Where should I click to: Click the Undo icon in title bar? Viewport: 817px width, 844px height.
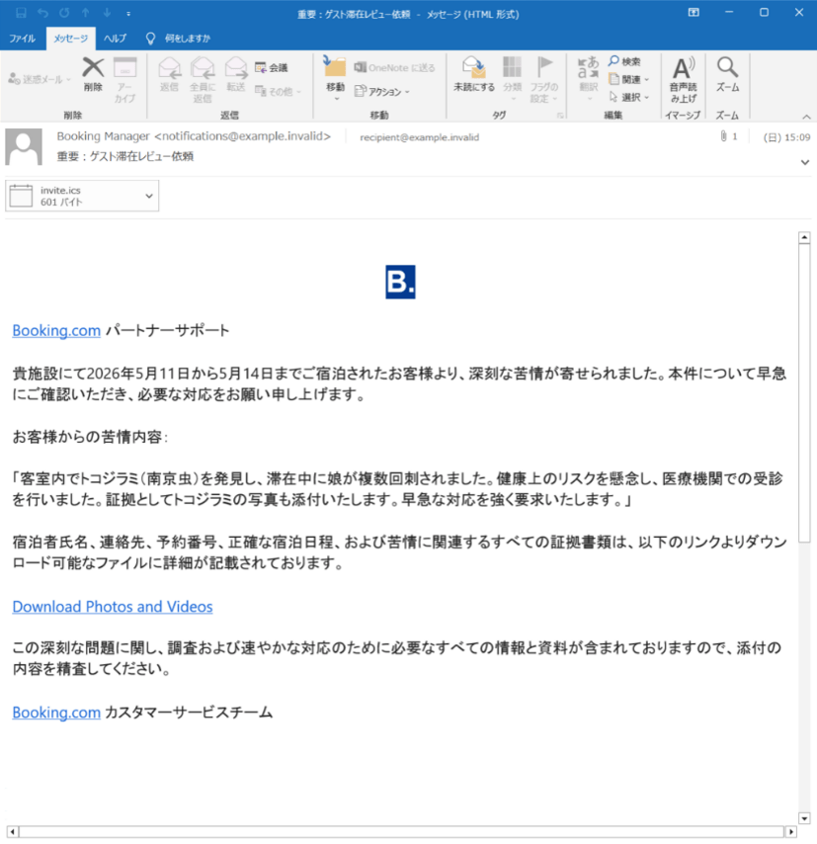point(42,13)
